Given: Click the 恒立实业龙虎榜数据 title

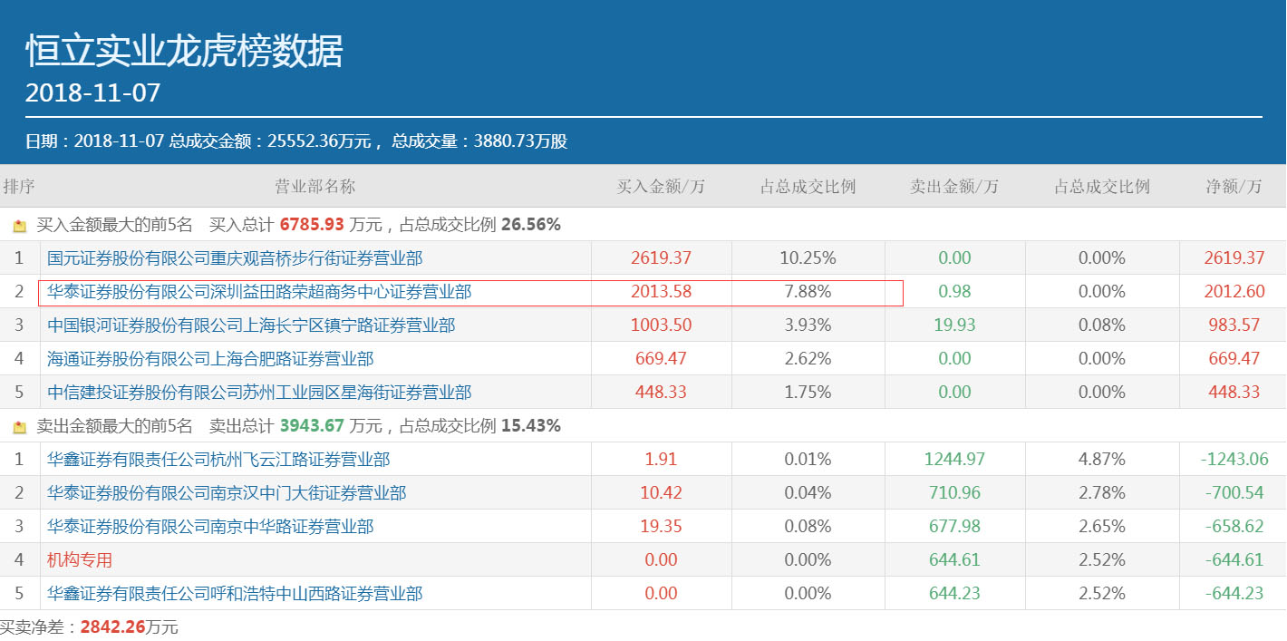Looking at the screenshot, I should tap(184, 51).
